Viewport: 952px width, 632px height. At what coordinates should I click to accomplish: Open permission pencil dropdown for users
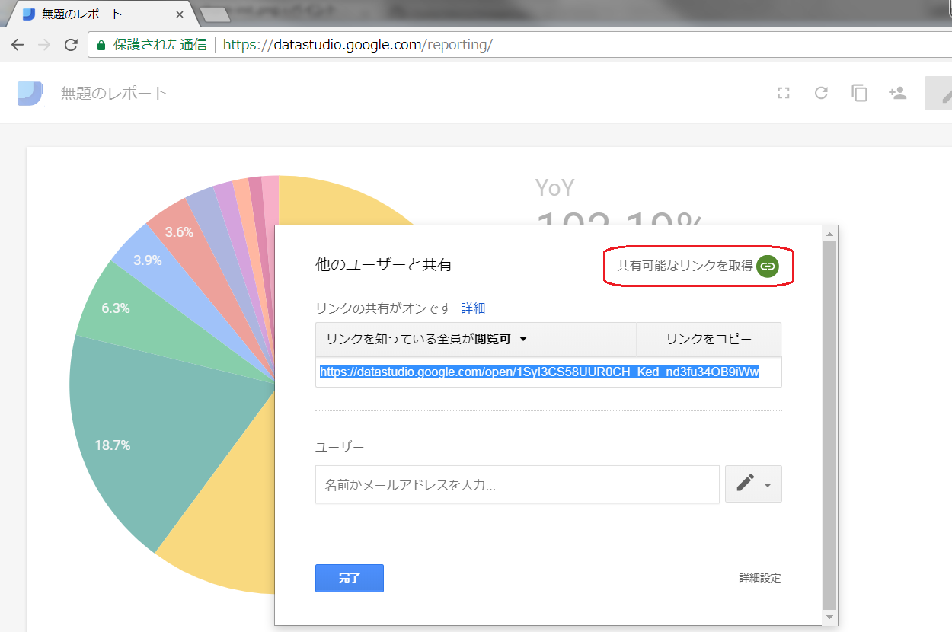point(753,484)
